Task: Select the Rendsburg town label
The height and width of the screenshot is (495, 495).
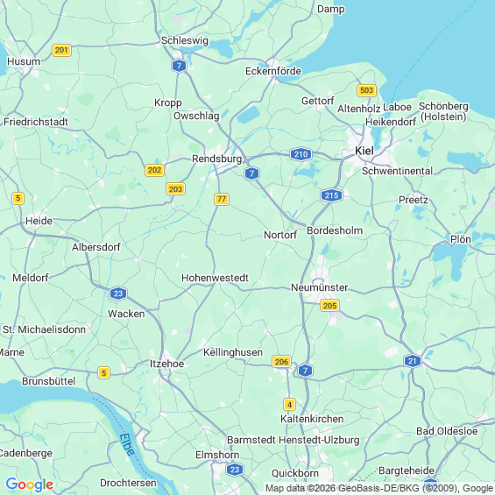Action: [x=217, y=159]
